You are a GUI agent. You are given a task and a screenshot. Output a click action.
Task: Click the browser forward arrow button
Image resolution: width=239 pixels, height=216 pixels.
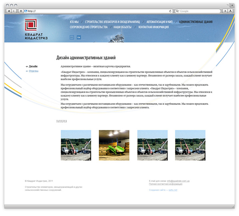click(14, 11)
